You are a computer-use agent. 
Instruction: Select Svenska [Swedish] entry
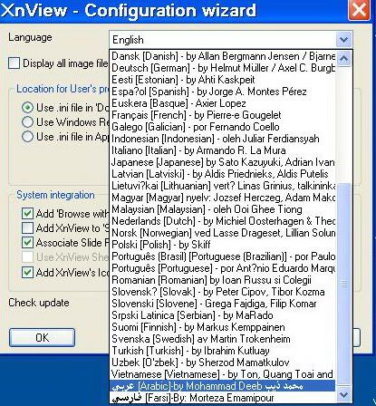tap(223, 339)
